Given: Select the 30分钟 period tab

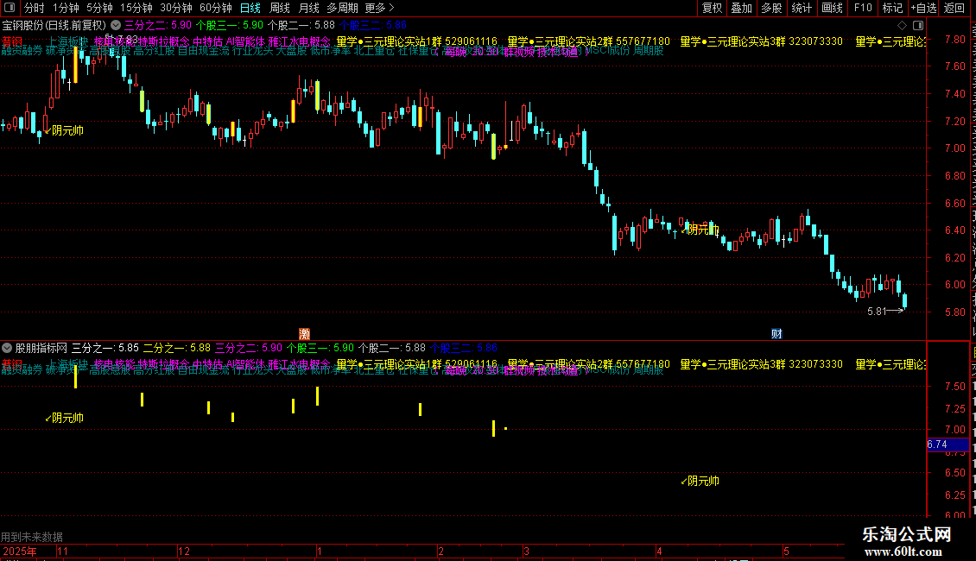Looking at the screenshot, I should (x=175, y=8).
